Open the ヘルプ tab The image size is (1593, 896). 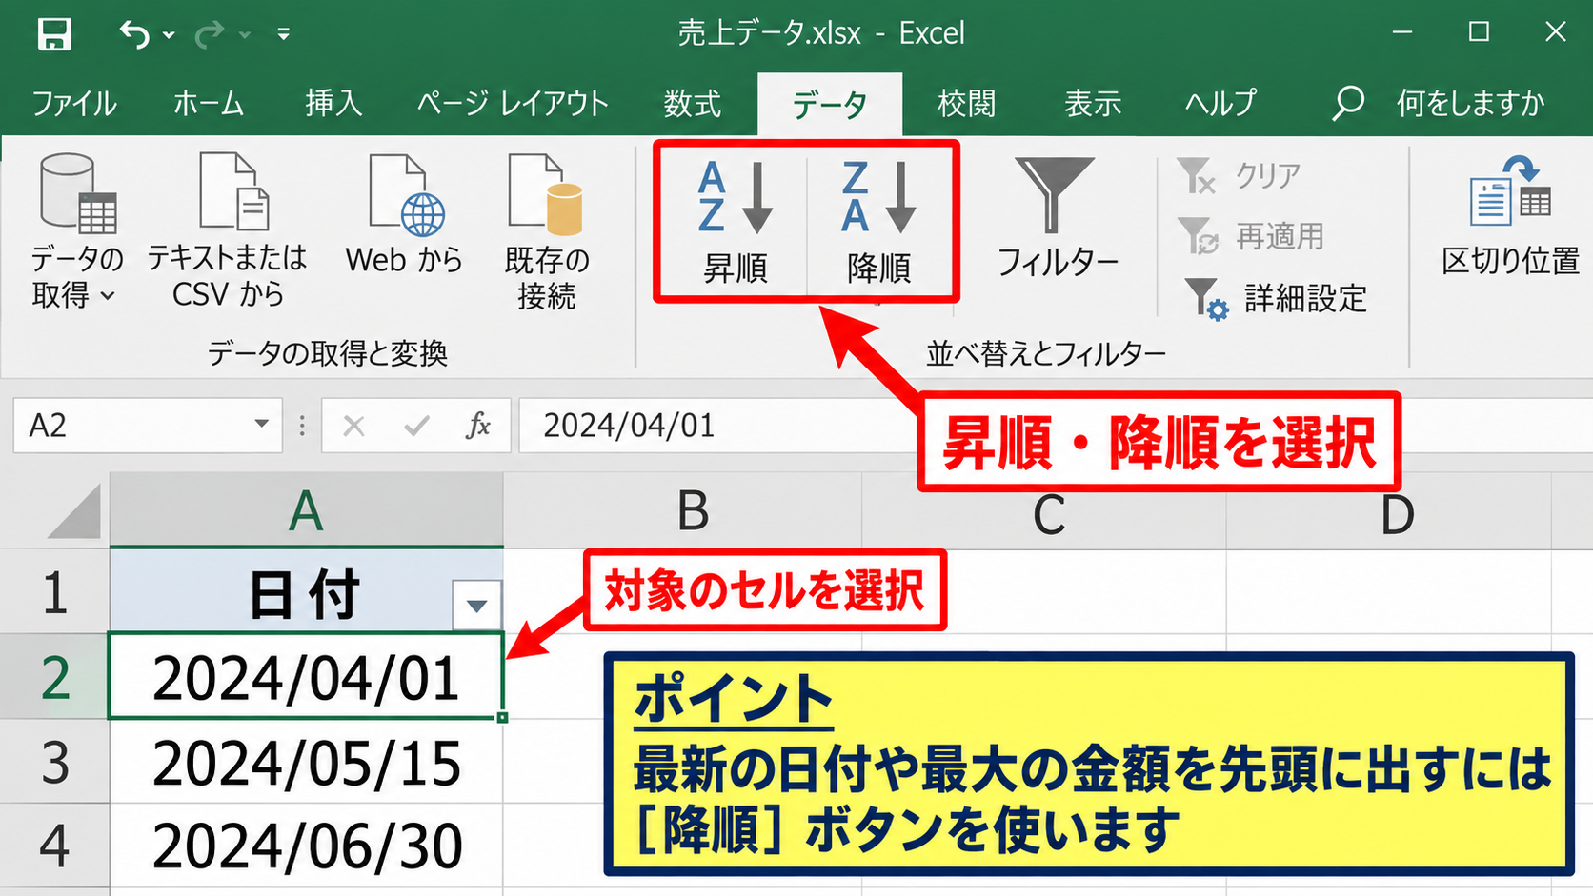(1220, 103)
